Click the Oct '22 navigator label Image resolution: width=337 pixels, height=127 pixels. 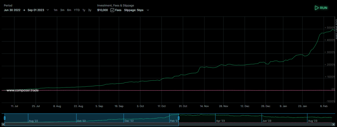81,121
